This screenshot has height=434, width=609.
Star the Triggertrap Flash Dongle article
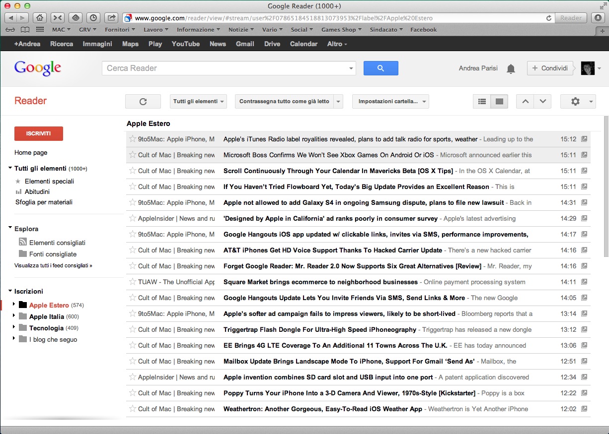point(133,329)
